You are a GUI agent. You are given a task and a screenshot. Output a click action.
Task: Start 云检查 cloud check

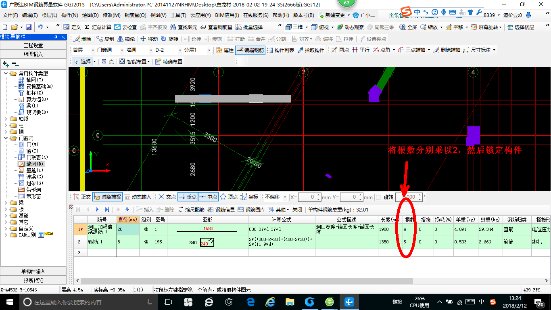point(125,27)
